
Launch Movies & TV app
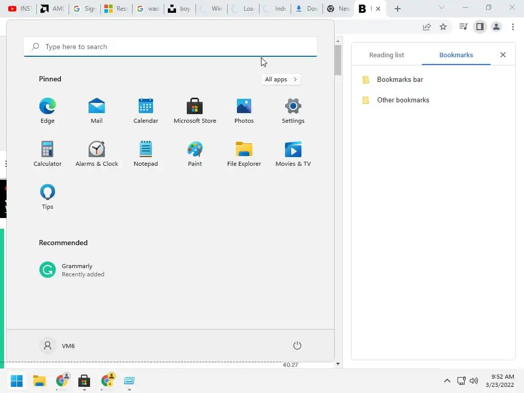(293, 154)
